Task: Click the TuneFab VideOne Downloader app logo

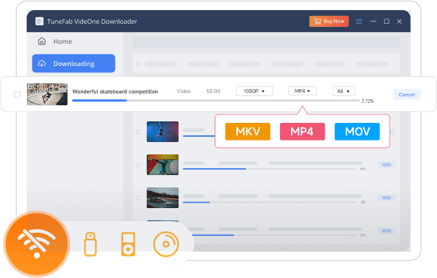Action: tap(39, 22)
